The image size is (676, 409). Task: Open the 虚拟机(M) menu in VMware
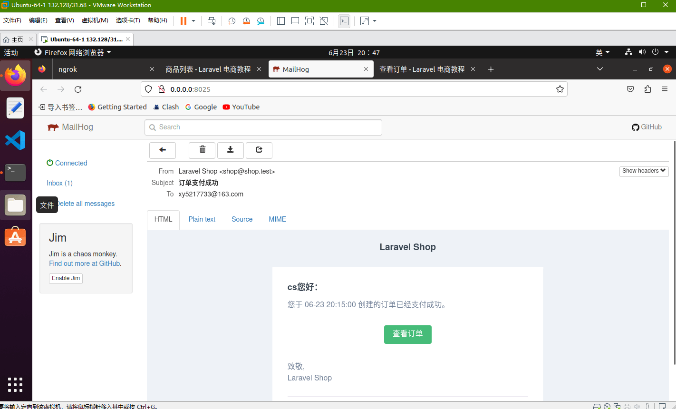(95, 20)
